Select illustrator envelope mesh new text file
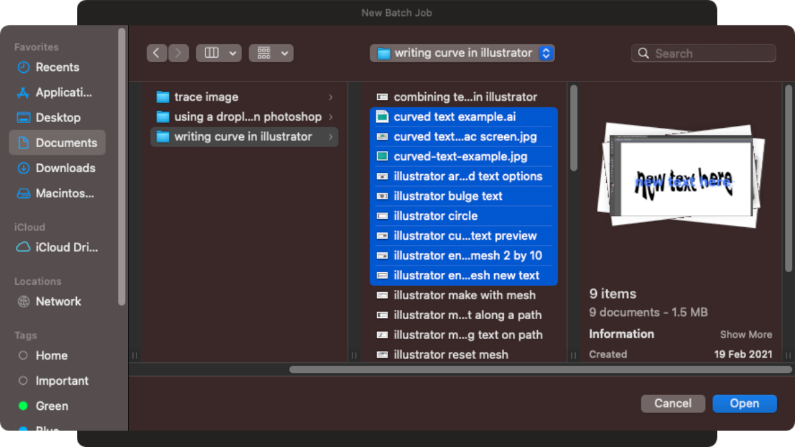The width and height of the screenshot is (795, 447). (464, 275)
